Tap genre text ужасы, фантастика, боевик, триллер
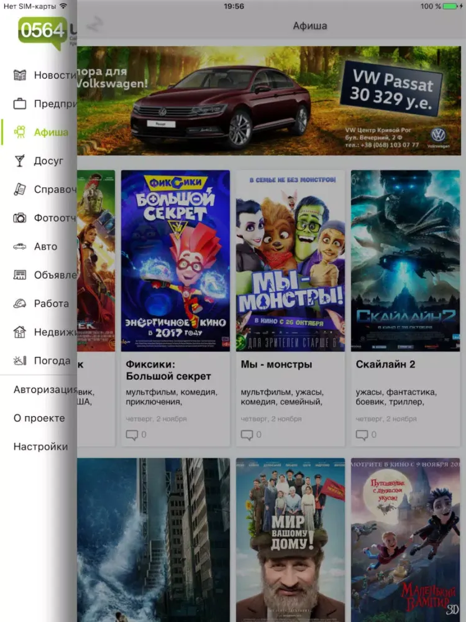This screenshot has width=466, height=622. pyautogui.click(x=396, y=397)
